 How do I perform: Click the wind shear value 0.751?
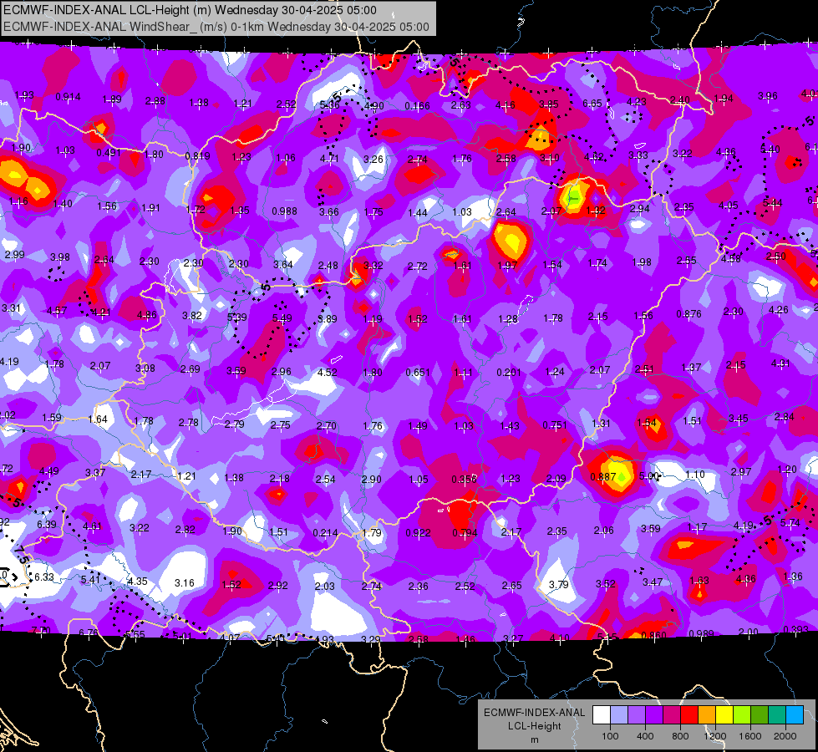555,425
